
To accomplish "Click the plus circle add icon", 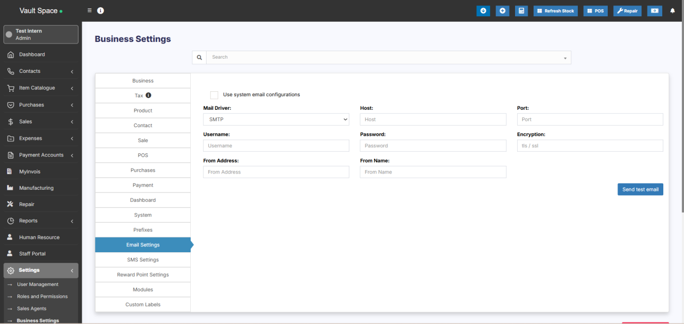I will pos(503,11).
